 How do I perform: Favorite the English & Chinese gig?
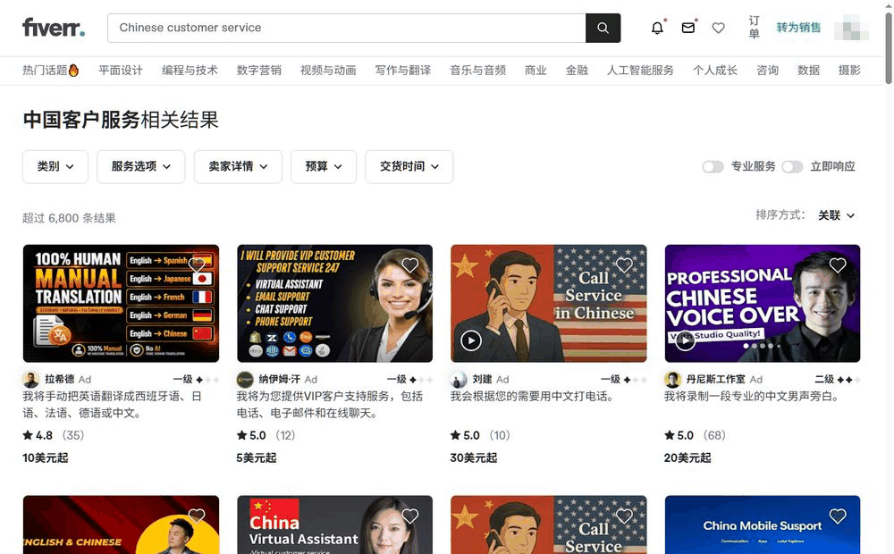click(x=197, y=516)
